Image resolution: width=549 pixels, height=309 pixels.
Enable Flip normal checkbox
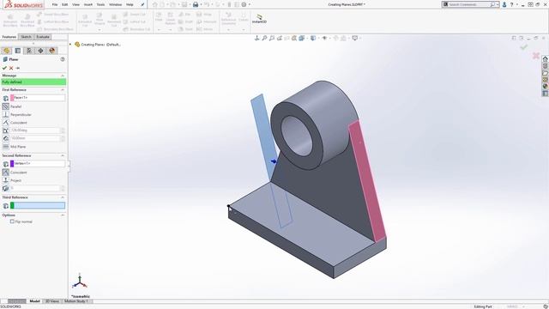(x=12, y=221)
